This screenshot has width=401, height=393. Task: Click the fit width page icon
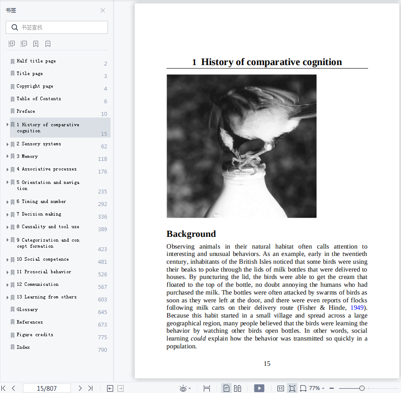(207, 388)
